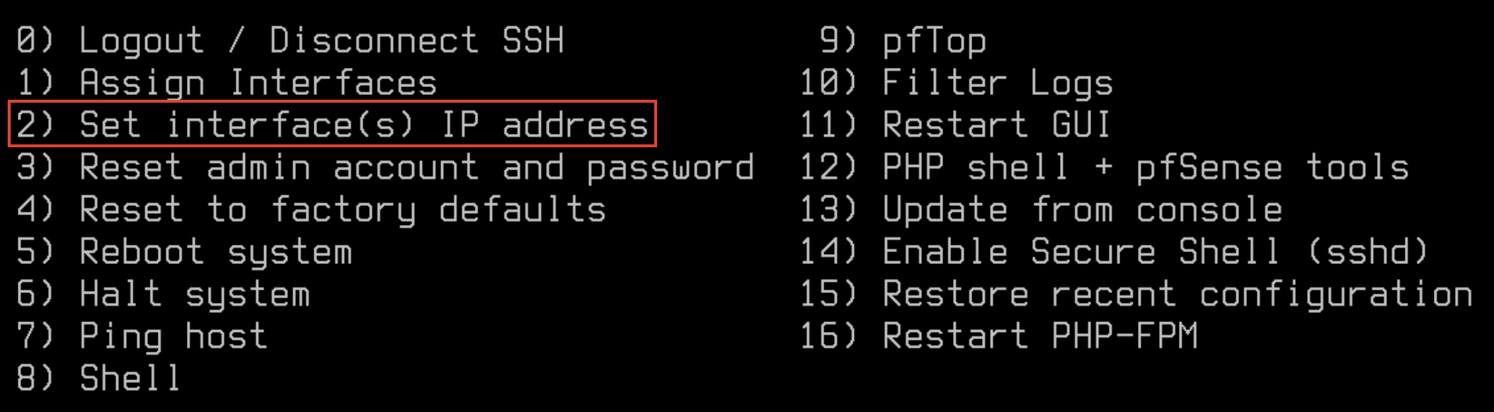Click Enable Secure Shell (sshd)
This screenshot has height=412, width=1494.
tap(1155, 253)
